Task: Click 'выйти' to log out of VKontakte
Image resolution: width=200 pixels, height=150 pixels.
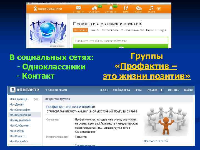Action: coord(188,90)
